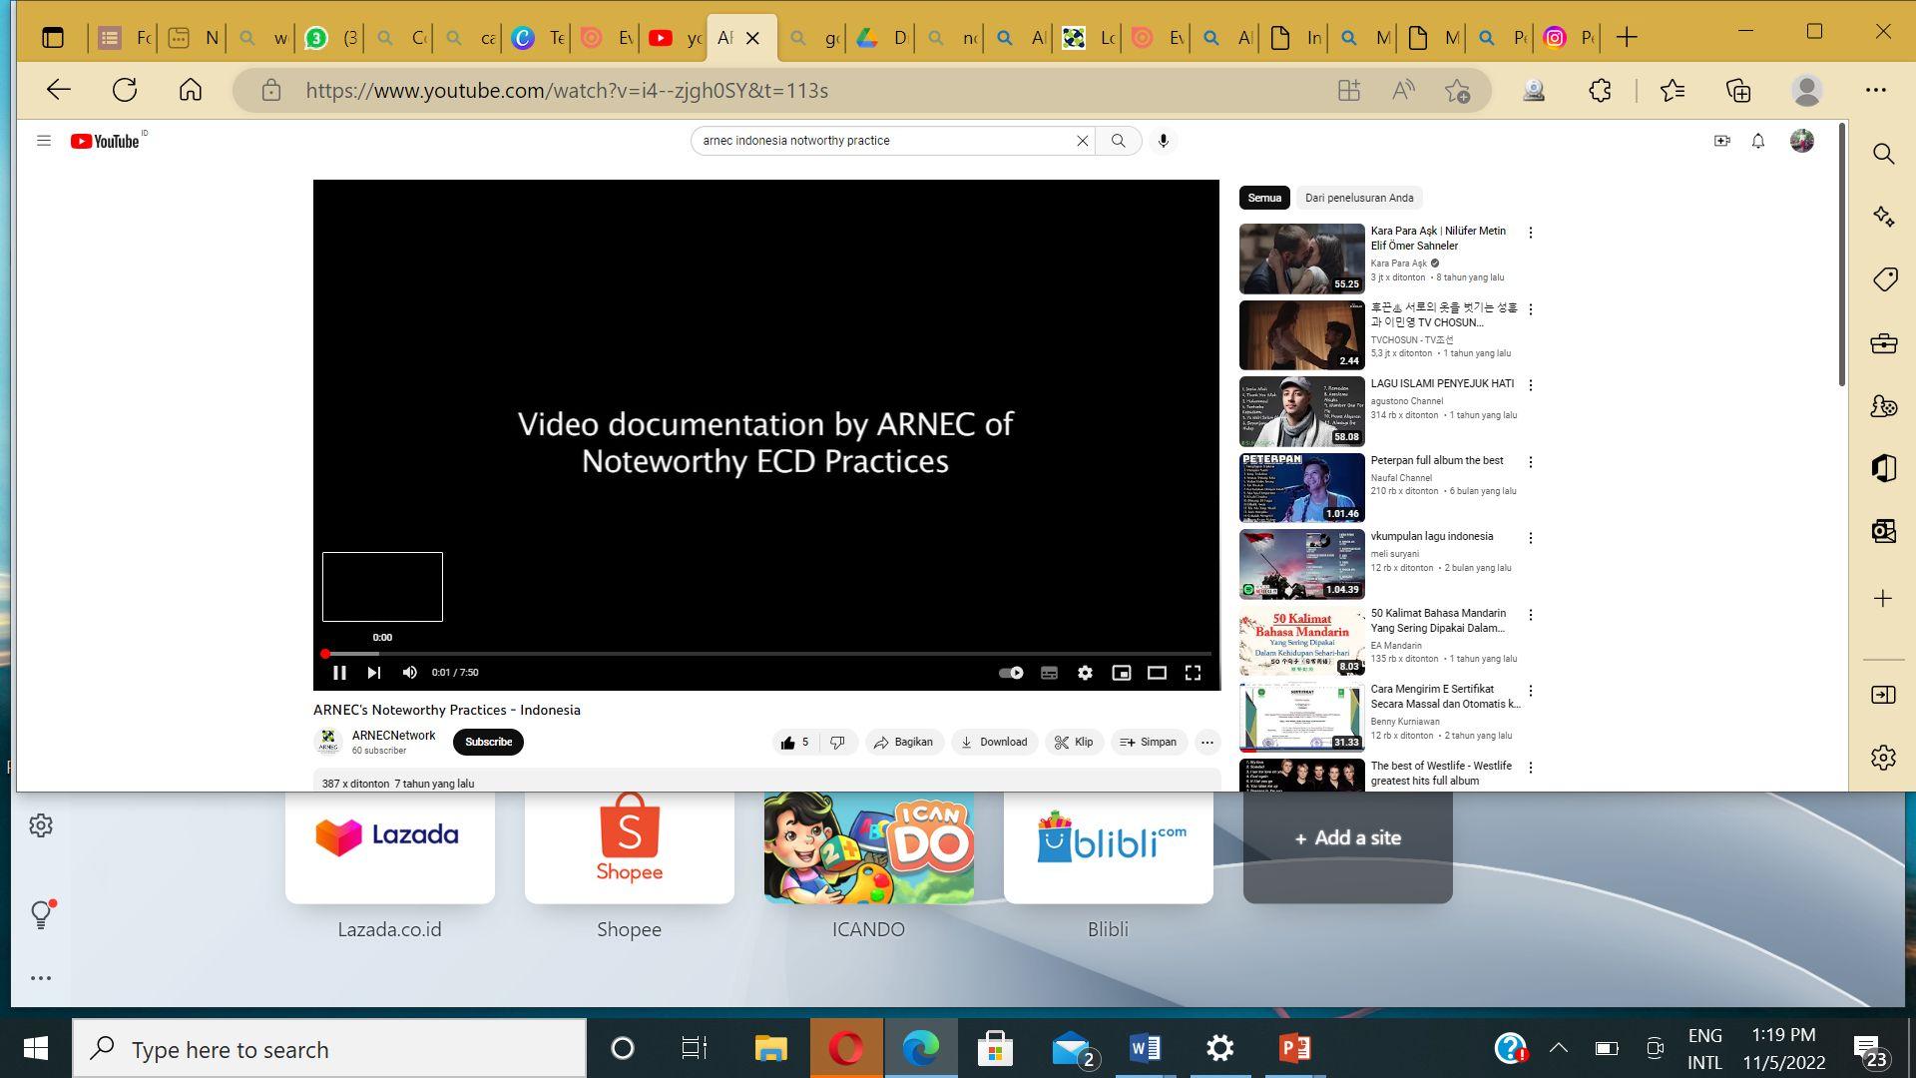Image resolution: width=1916 pixels, height=1078 pixels.
Task: Enter fullscreen mode
Action: point(1193,673)
